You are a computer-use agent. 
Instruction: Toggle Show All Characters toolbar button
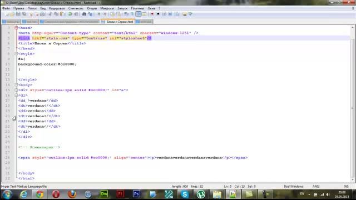click(132, 14)
